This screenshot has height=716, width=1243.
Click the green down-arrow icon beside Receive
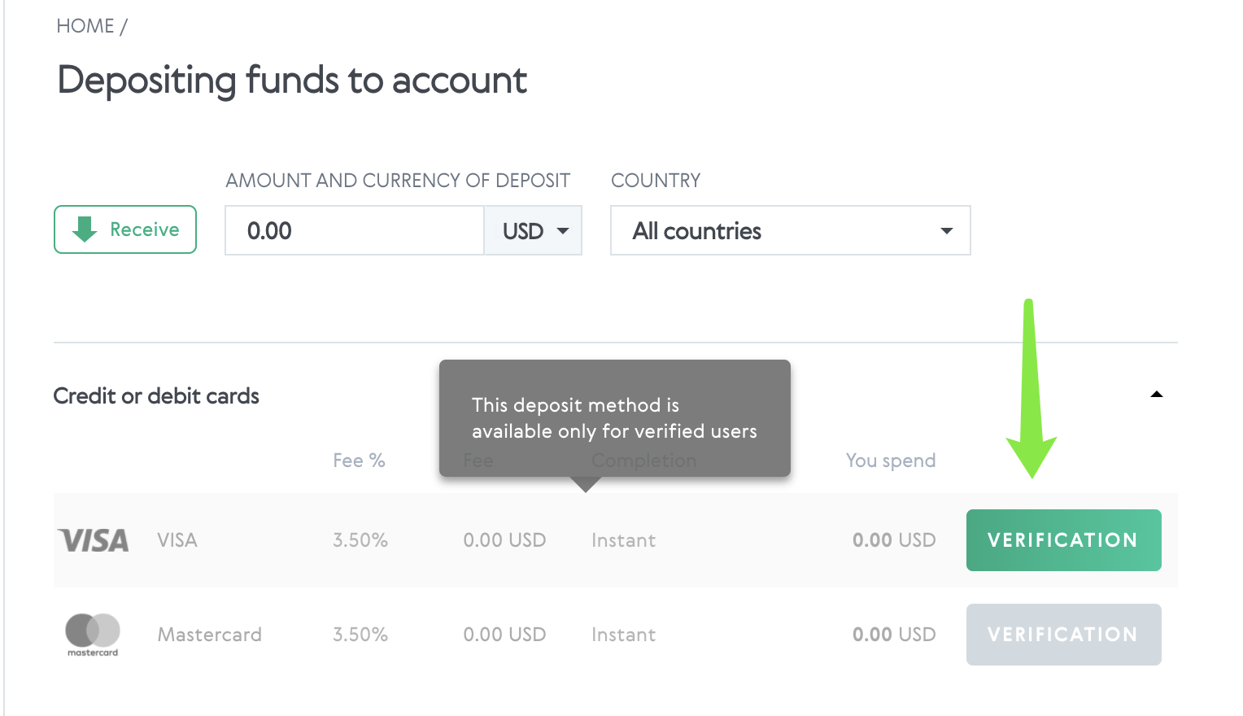point(85,229)
